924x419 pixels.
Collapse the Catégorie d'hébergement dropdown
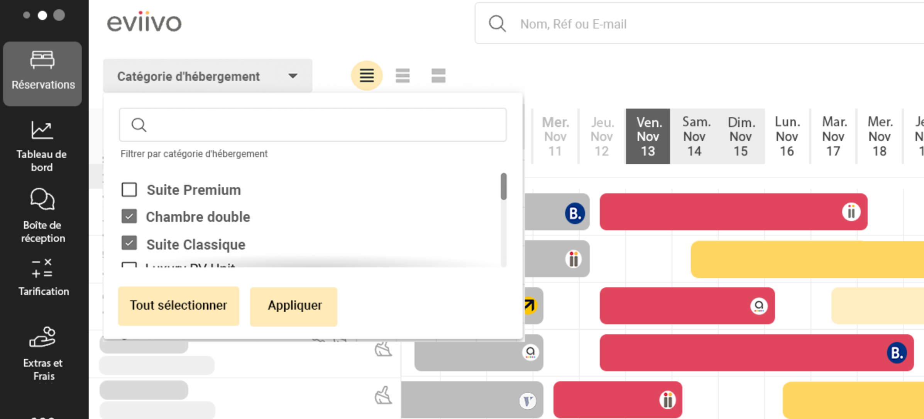point(189,76)
